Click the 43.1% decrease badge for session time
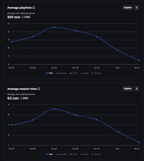The width and height of the screenshot is (144, 161). (24, 98)
